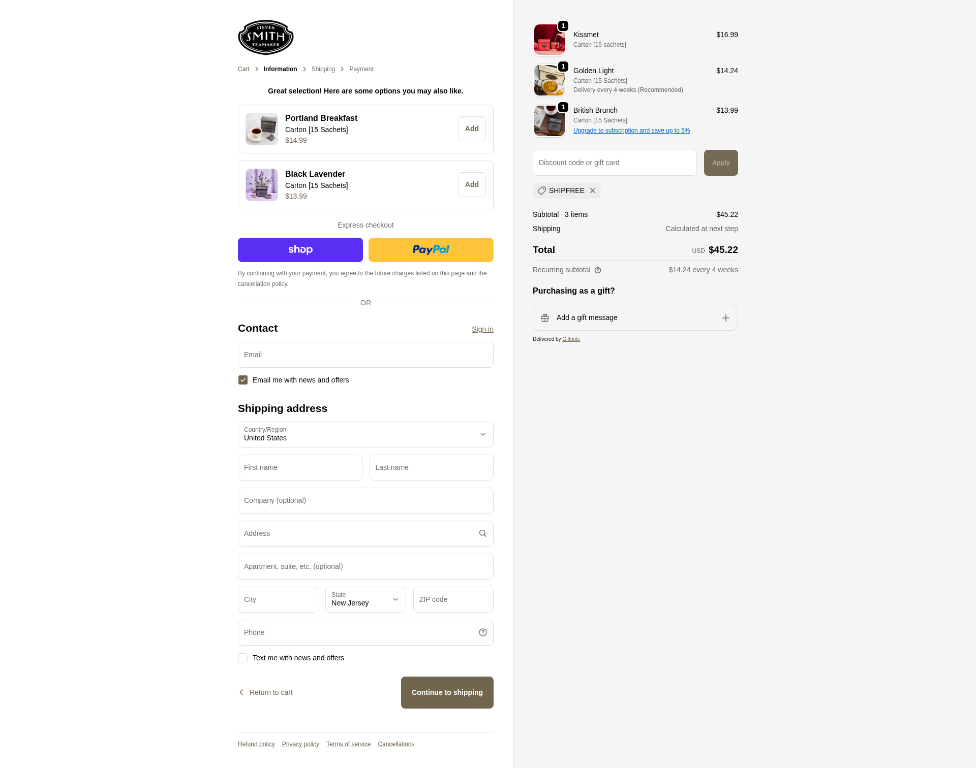Click the Discount code or gift card field
Viewport: 976px width, 768px height.
615,163
